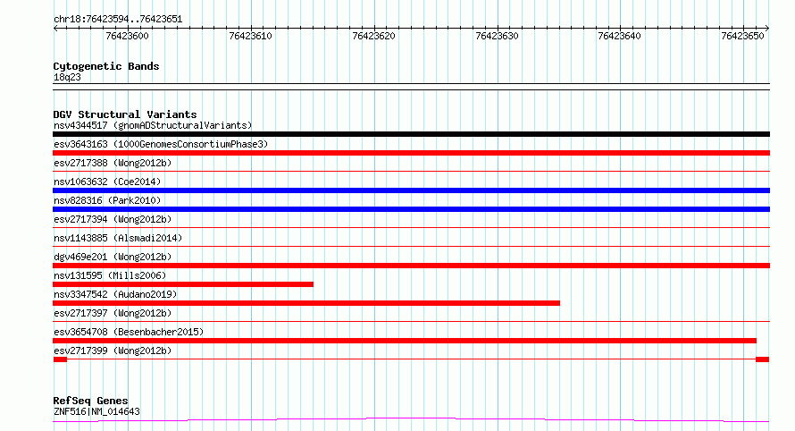The image size is (795, 431).
Task: Click ruler coordinate 76423600
Action: (x=127, y=36)
